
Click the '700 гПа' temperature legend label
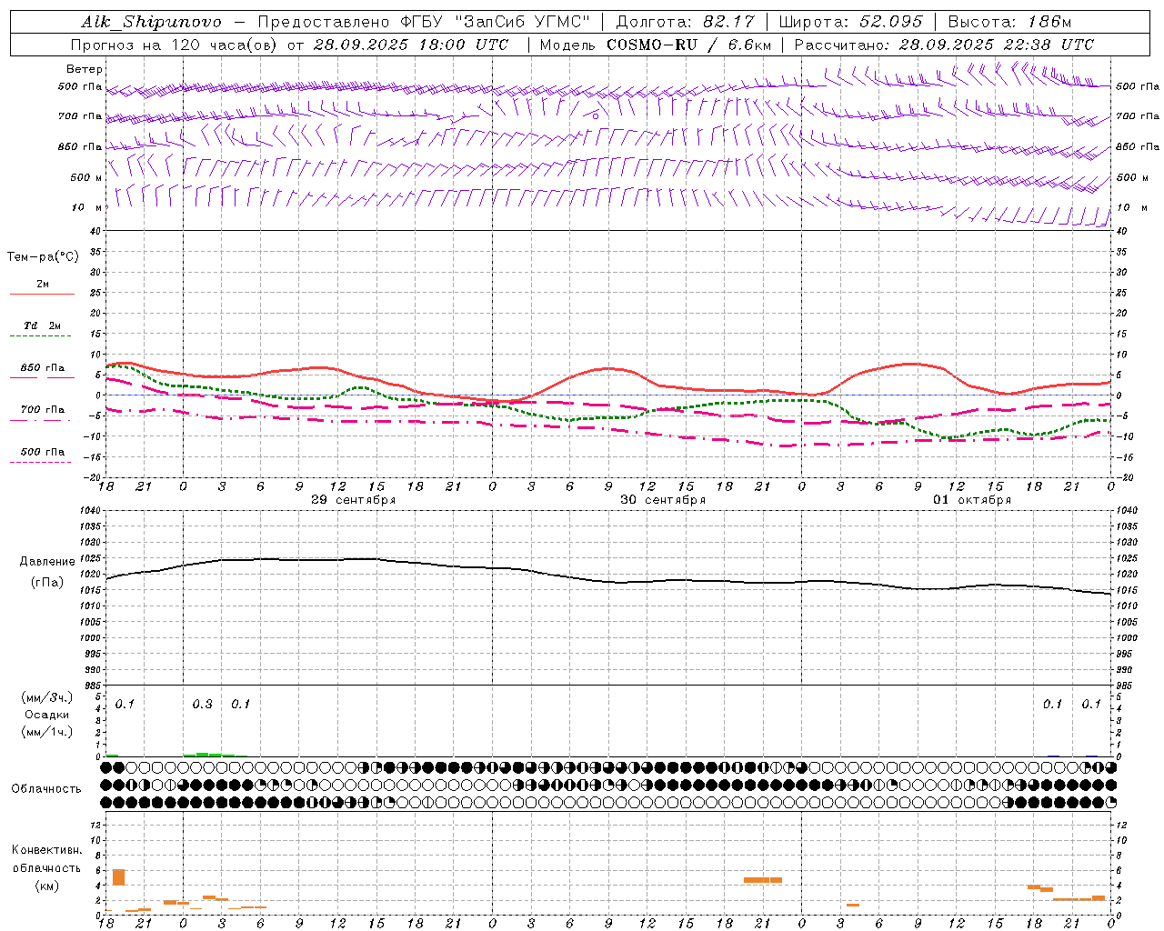pyautogui.click(x=42, y=409)
